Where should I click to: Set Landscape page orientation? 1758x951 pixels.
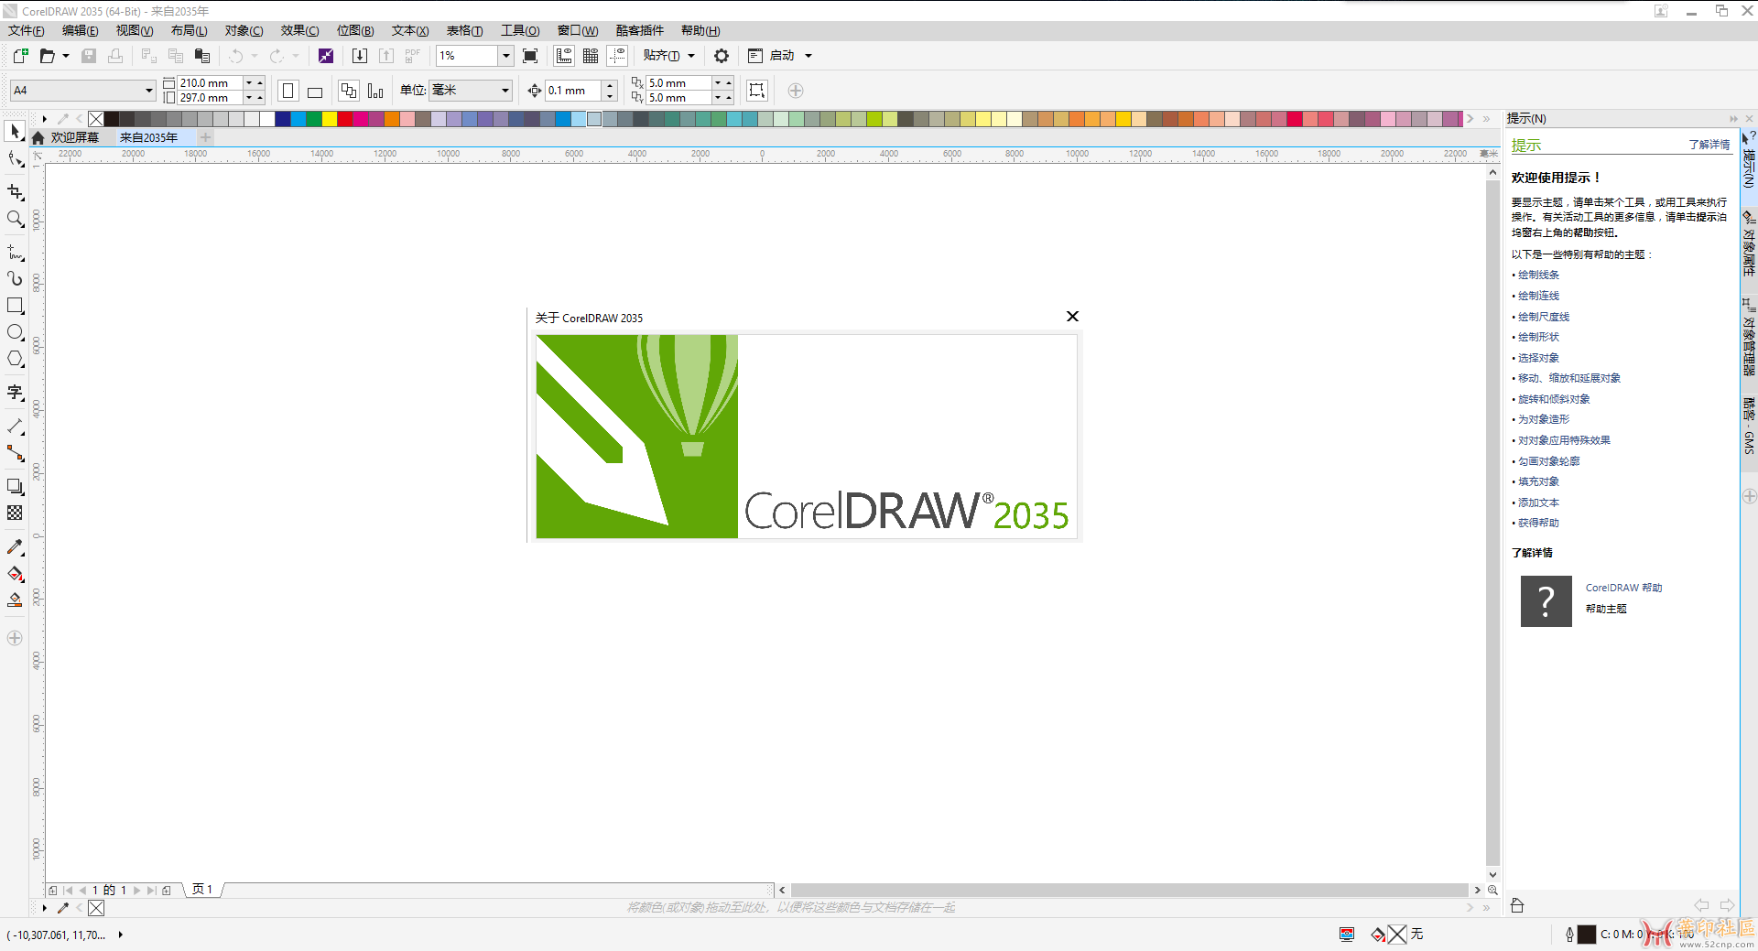(x=315, y=91)
